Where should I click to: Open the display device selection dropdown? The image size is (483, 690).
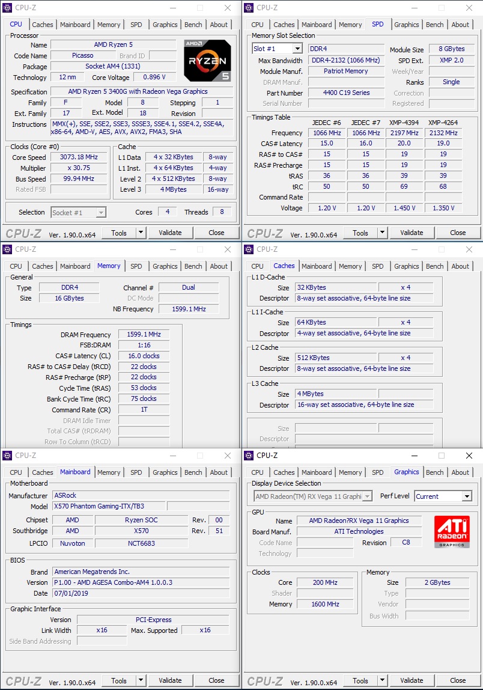pos(314,496)
